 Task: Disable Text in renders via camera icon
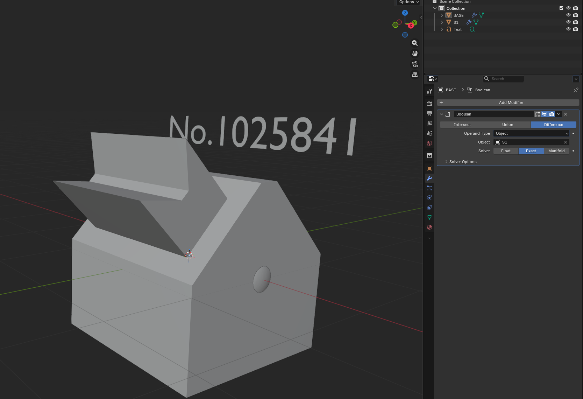click(x=576, y=29)
